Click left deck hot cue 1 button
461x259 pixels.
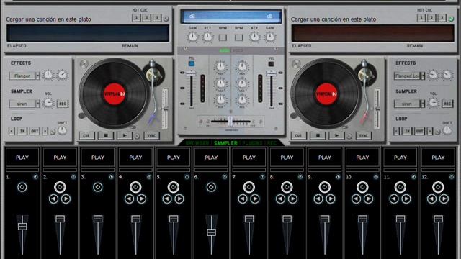pos(136,18)
